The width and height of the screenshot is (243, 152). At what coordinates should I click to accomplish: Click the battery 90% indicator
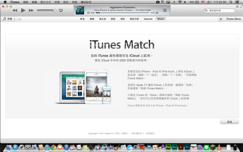(194, 2)
